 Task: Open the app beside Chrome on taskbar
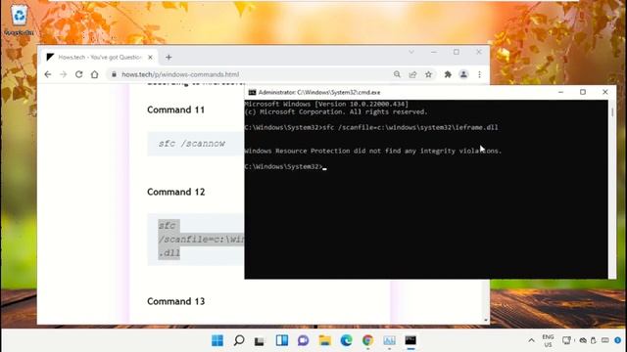[x=390, y=340]
